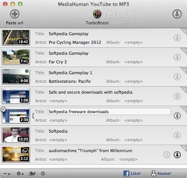Edit empty artist of Softpedia freeware downloads row
Image resolution: width=187 pixels, height=178 pixels.
coord(58,120)
